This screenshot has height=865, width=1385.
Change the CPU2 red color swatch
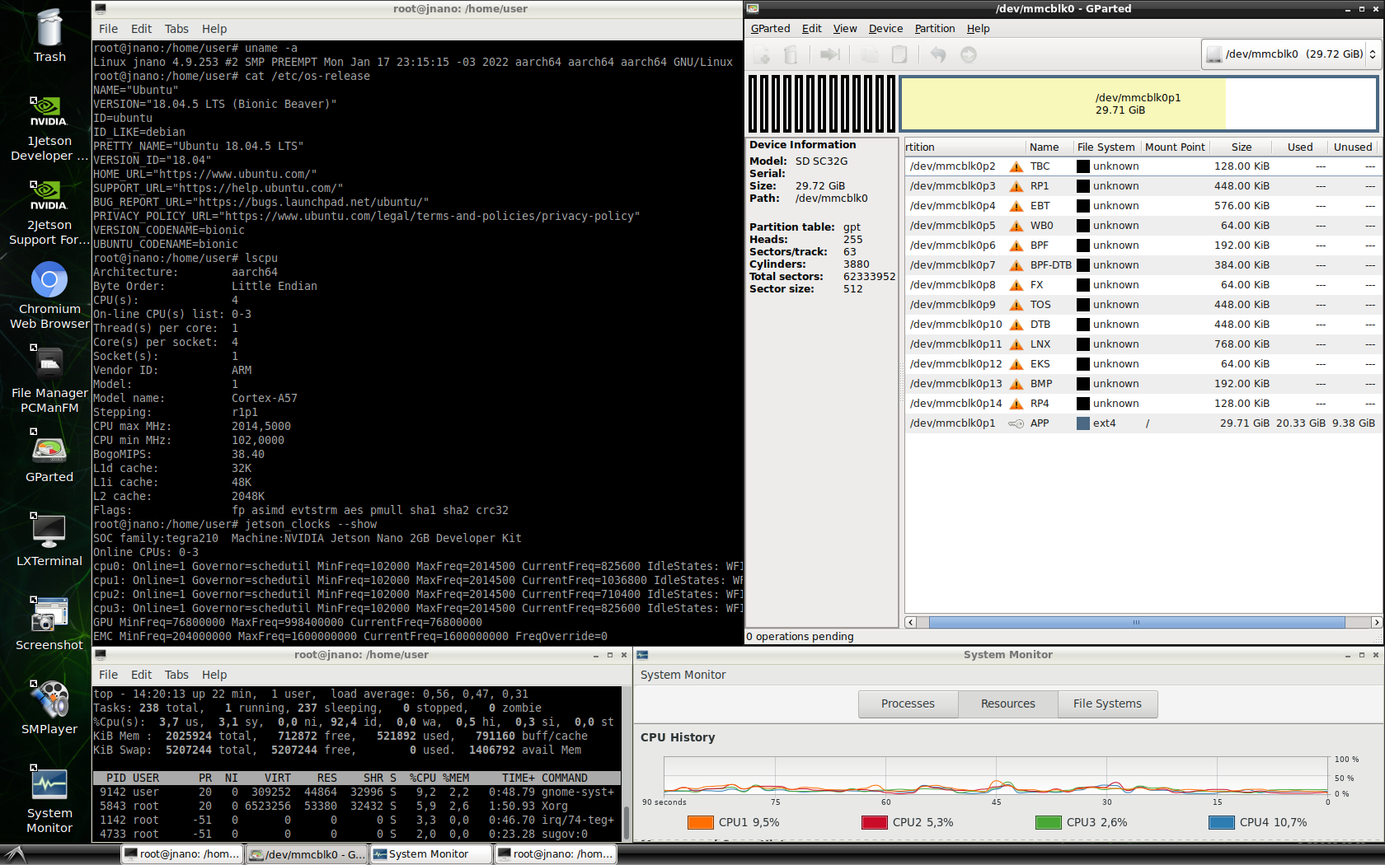(x=874, y=822)
